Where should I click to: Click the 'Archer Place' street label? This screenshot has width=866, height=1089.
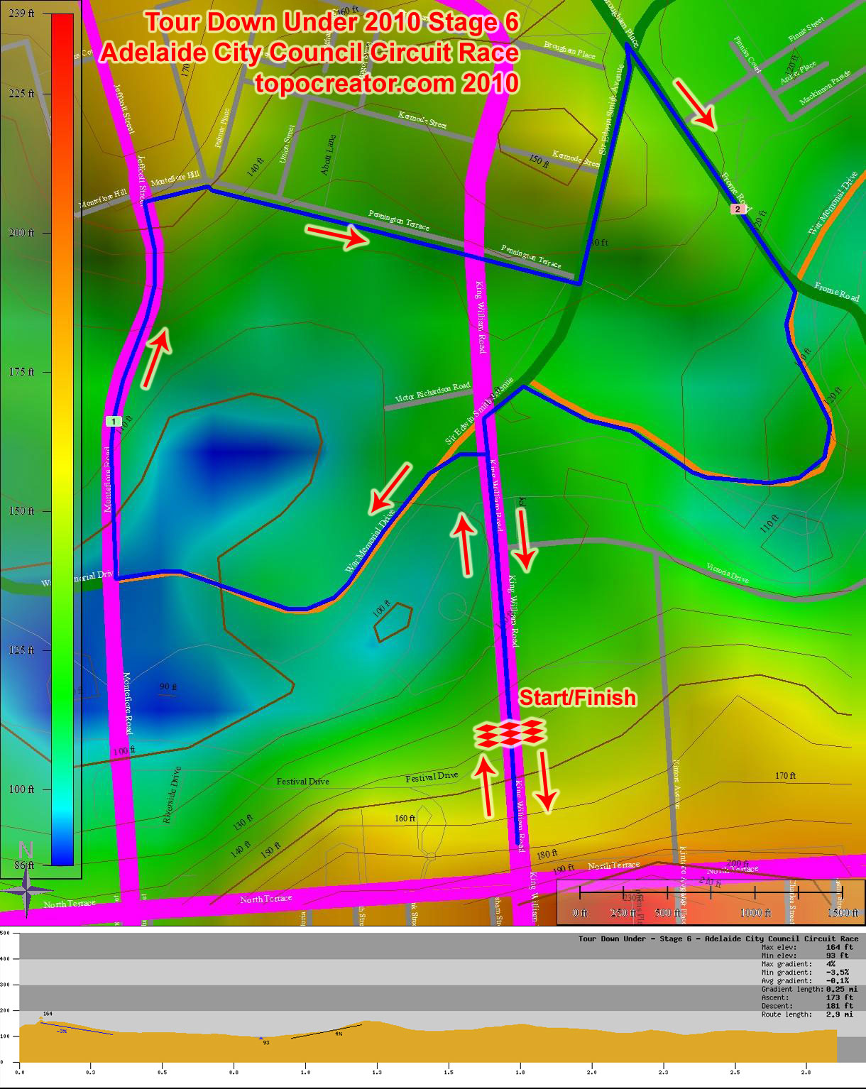(798, 73)
